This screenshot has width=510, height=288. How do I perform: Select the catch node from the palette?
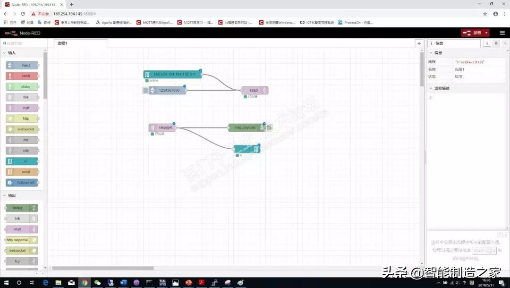21,76
